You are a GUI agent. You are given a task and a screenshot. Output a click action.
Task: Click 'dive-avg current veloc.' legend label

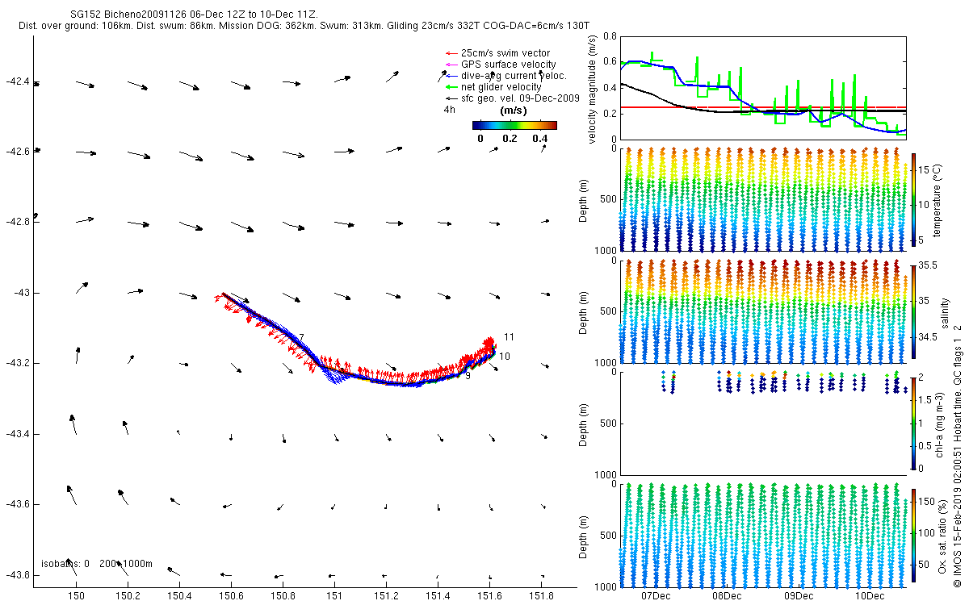pos(513,76)
